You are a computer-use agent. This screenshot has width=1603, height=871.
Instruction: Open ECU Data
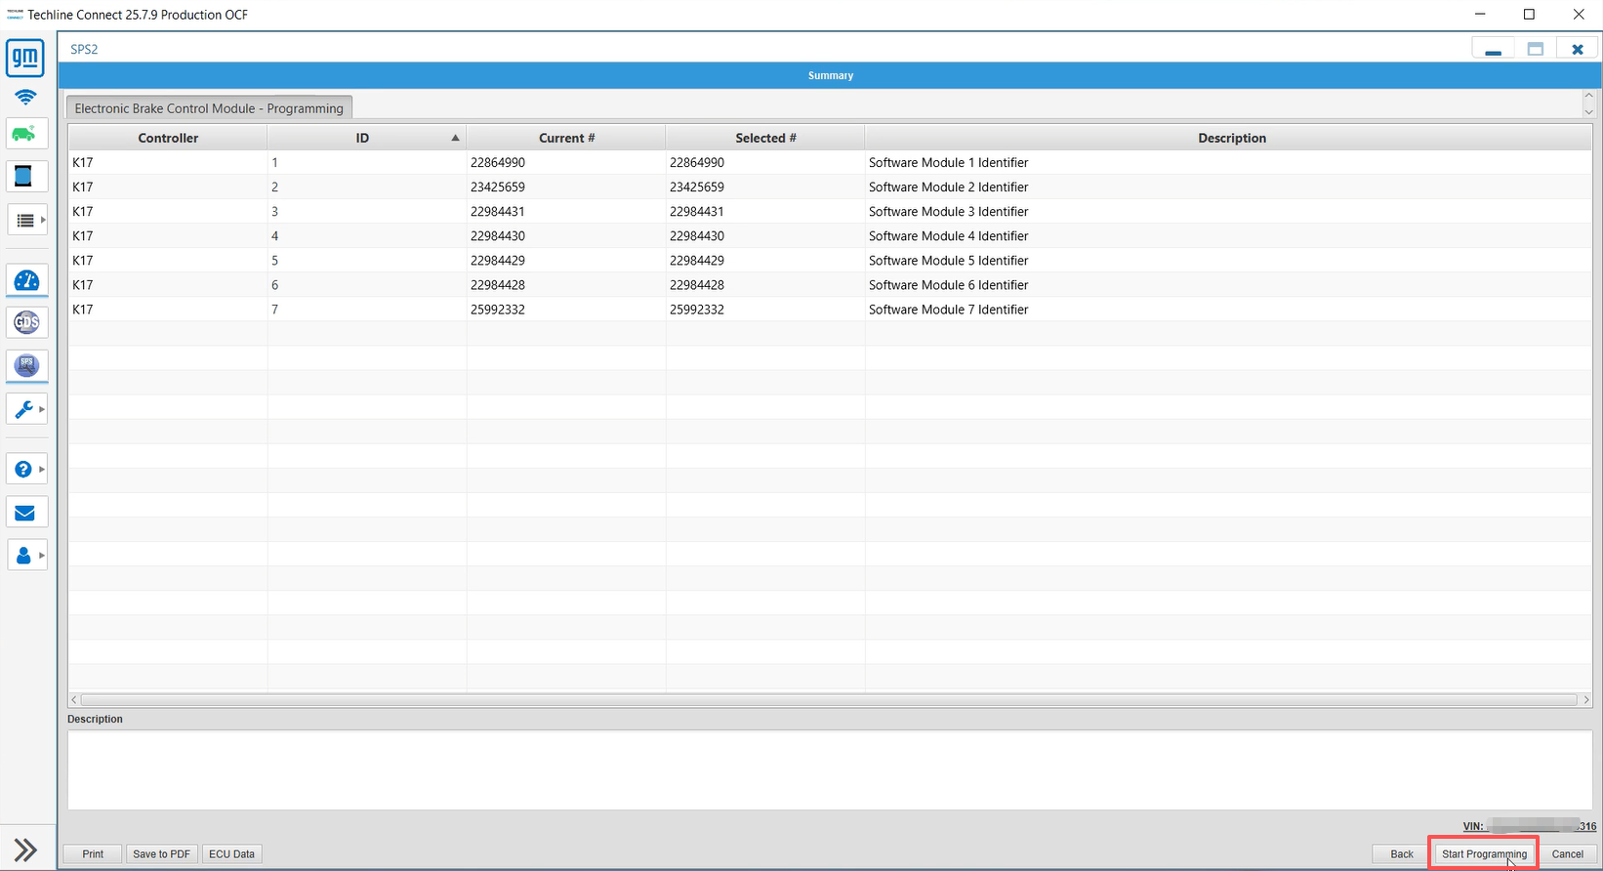click(x=231, y=853)
